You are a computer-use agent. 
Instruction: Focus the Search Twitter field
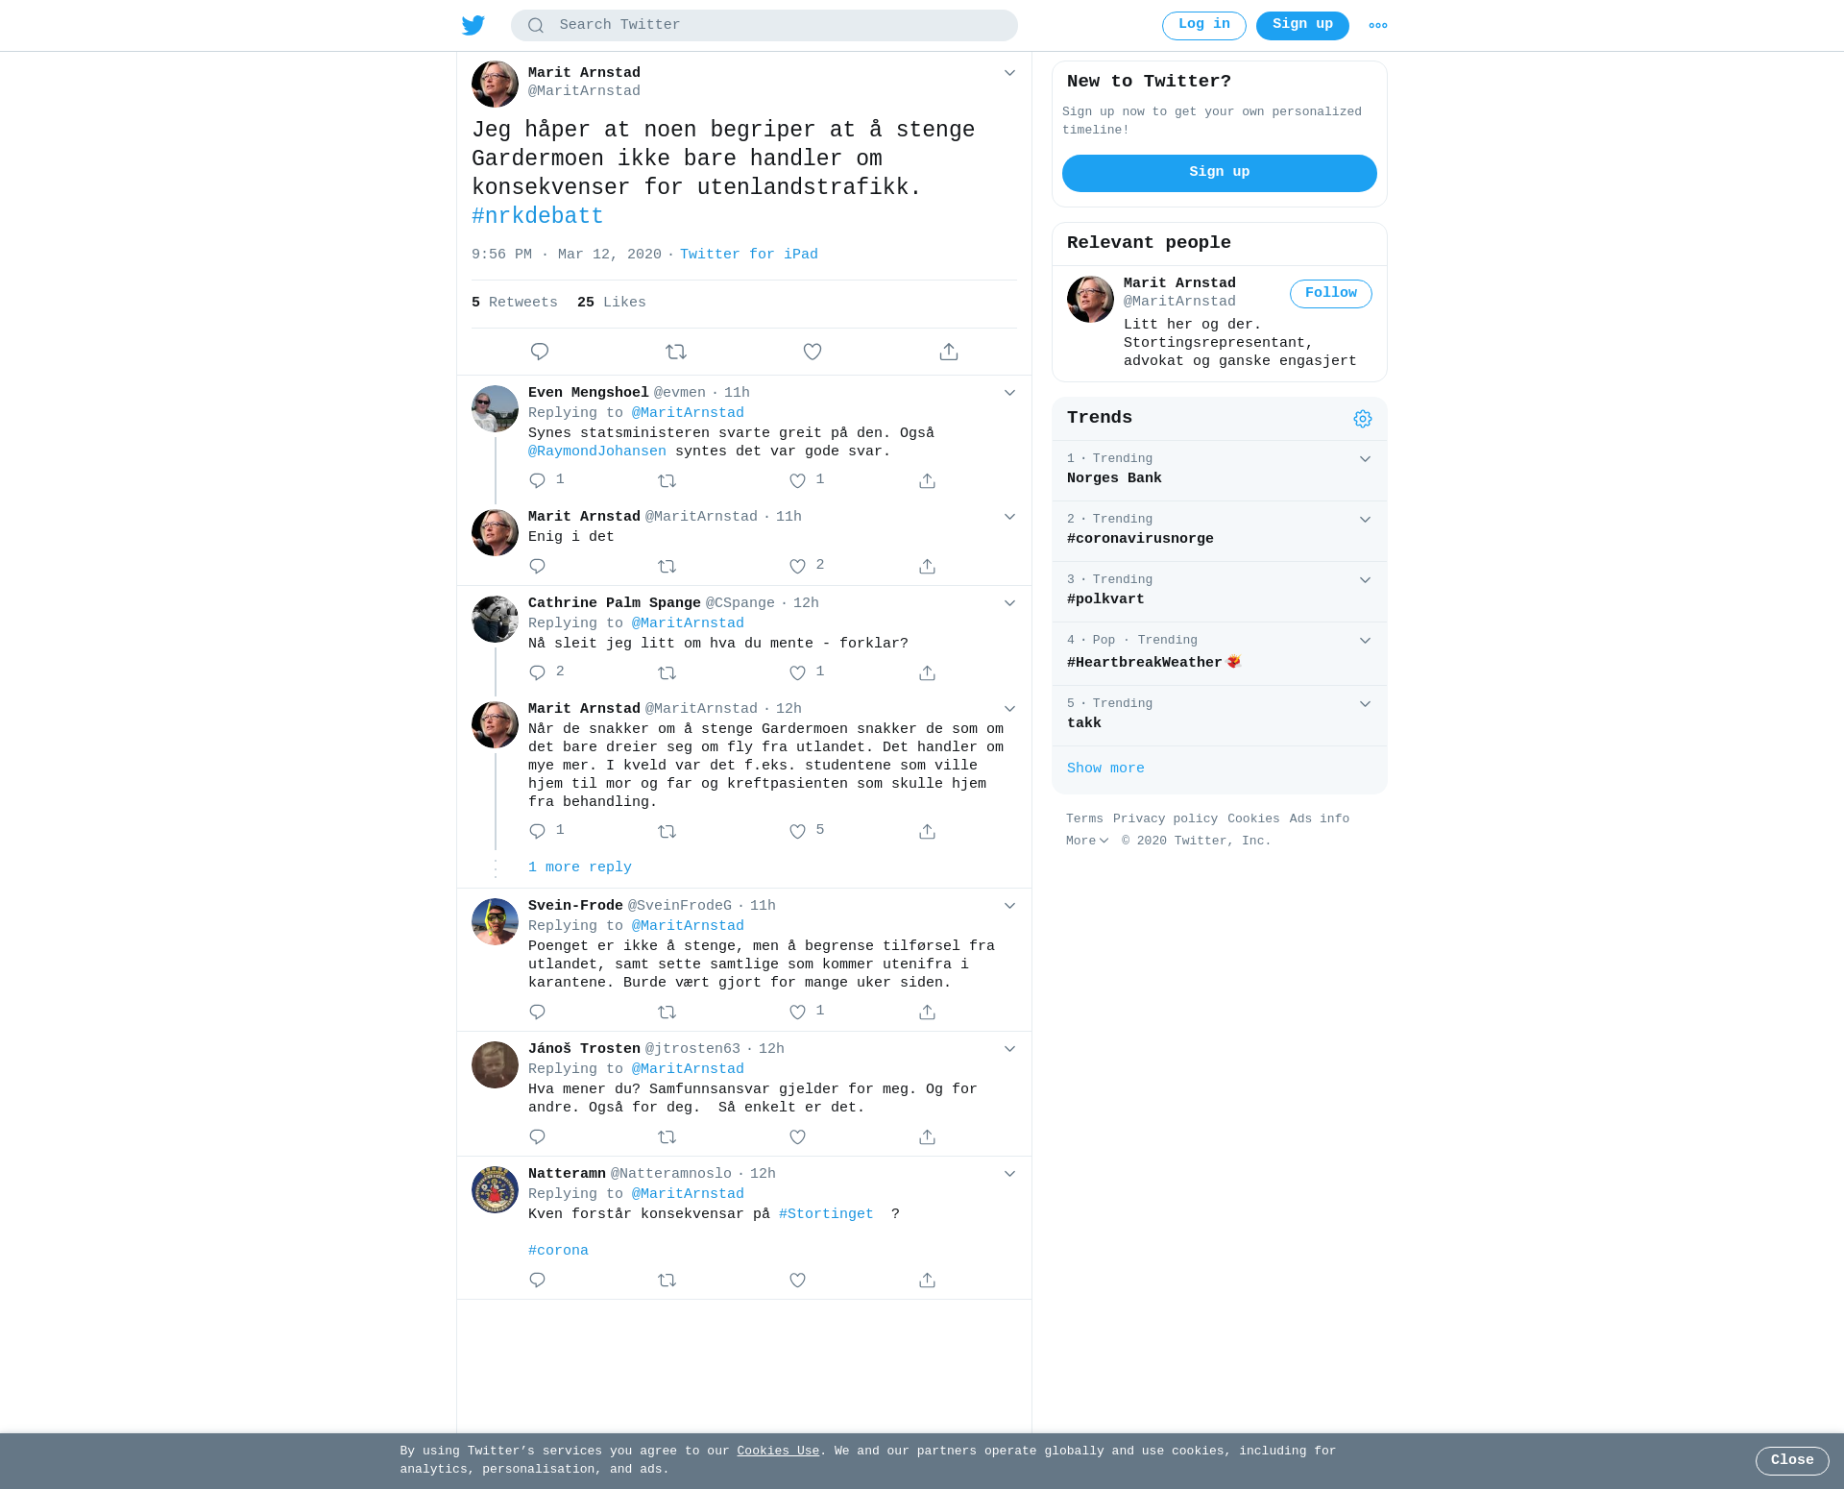[764, 26]
